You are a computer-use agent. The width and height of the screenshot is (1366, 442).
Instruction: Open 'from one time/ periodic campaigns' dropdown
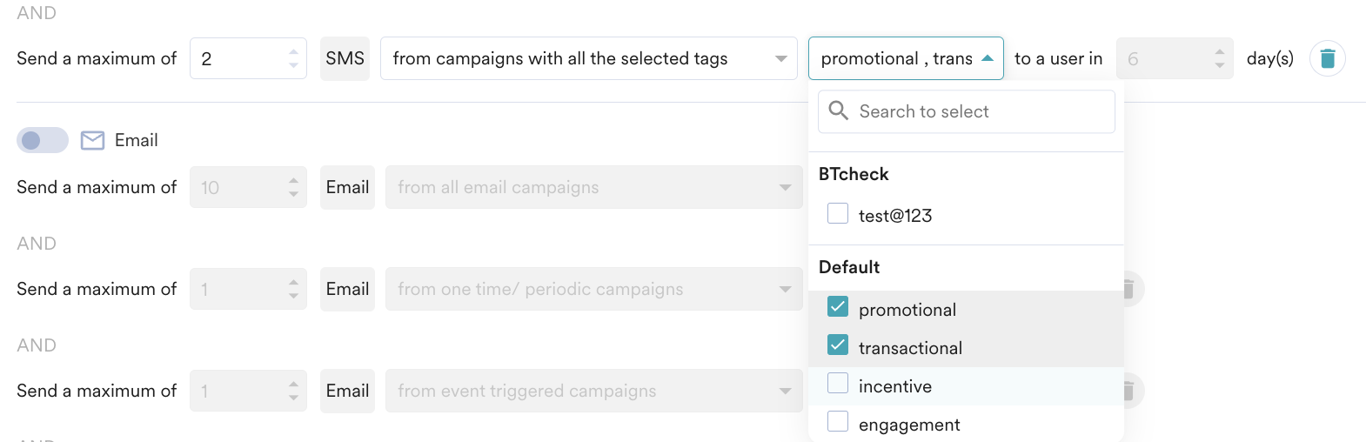click(593, 289)
